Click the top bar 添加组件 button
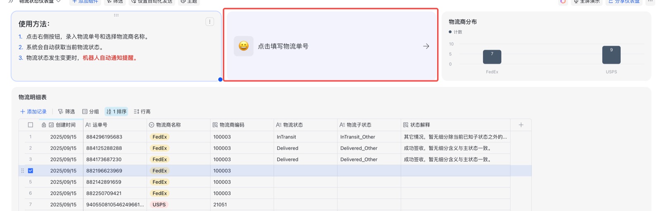Viewport: 661px width, 211px height. (x=85, y=2)
